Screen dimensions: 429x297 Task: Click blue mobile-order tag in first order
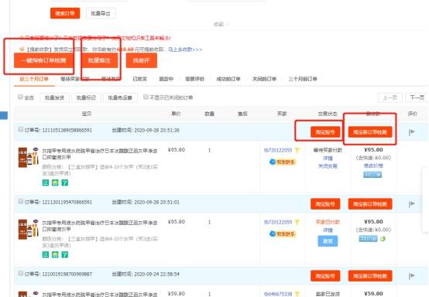click(x=372, y=175)
